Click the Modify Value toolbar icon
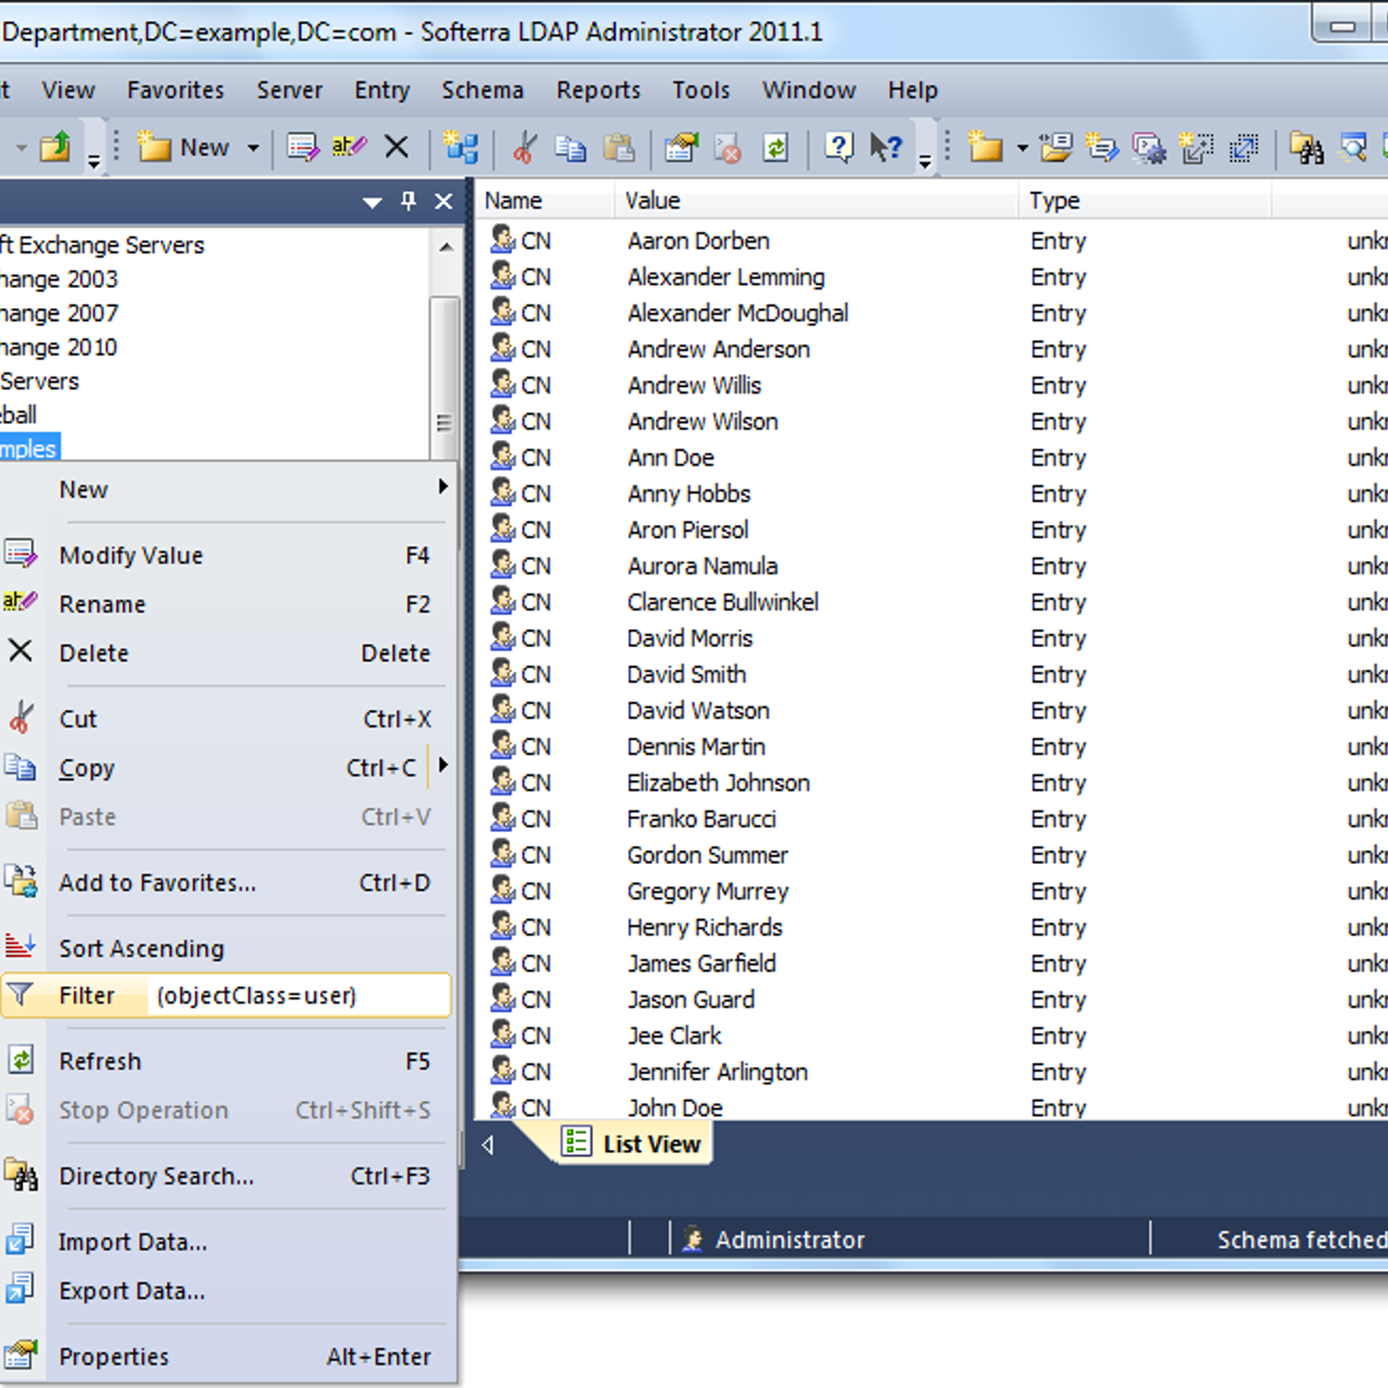1388x1388 pixels. 303,147
